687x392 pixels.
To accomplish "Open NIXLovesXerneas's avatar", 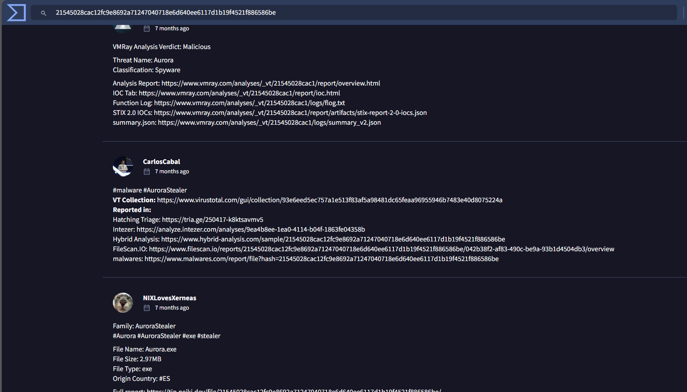I will pos(123,303).
